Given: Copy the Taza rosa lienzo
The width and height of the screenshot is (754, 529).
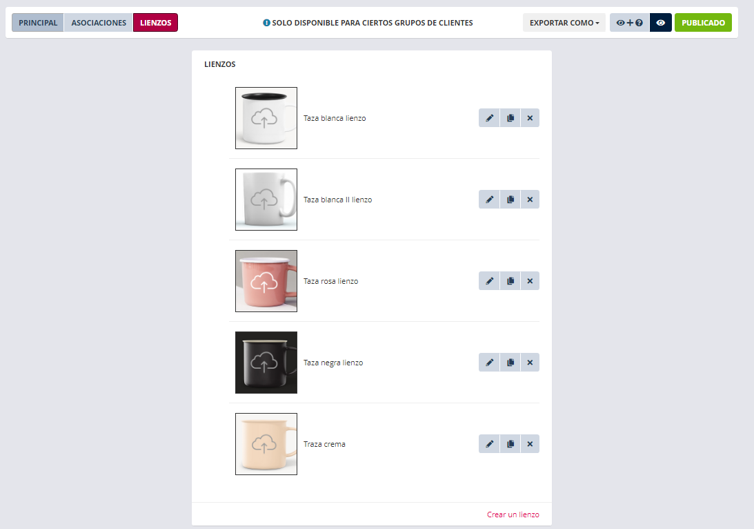Looking at the screenshot, I should pyautogui.click(x=510, y=281).
